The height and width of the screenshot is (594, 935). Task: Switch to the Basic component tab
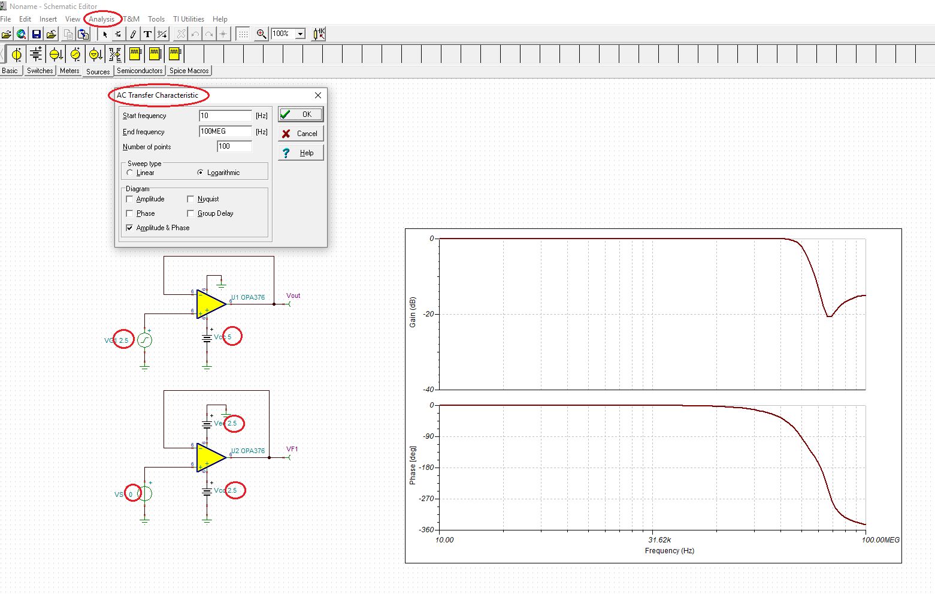click(10, 71)
